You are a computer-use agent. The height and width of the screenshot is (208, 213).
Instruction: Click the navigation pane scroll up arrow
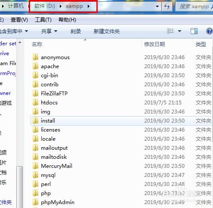pyautogui.click(x=20, y=42)
